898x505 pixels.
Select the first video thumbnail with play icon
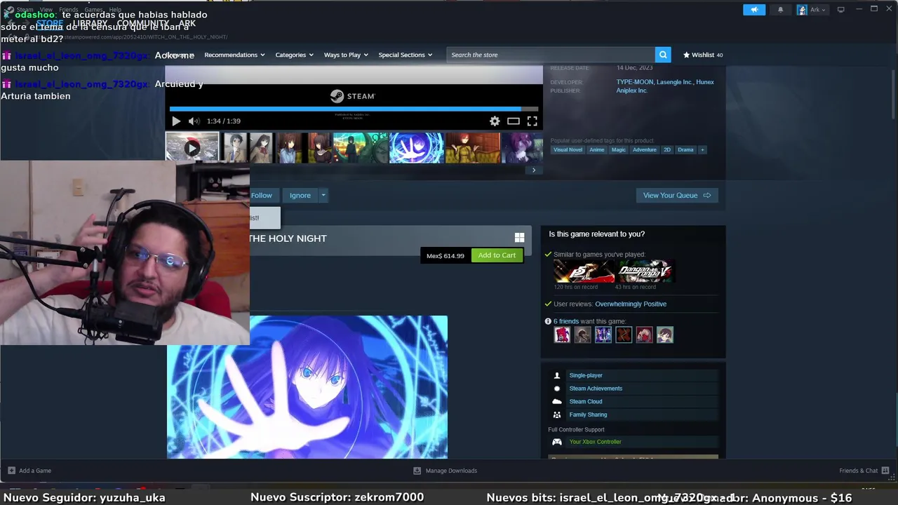192,147
